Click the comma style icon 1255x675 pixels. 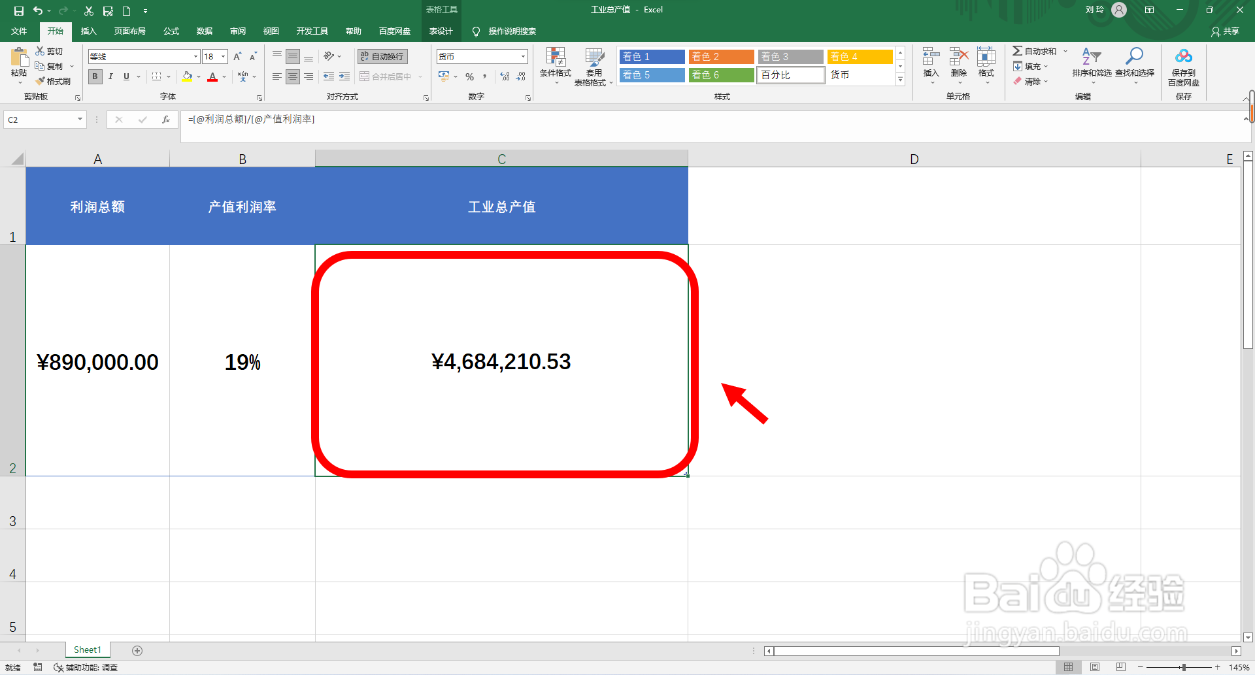click(x=484, y=76)
